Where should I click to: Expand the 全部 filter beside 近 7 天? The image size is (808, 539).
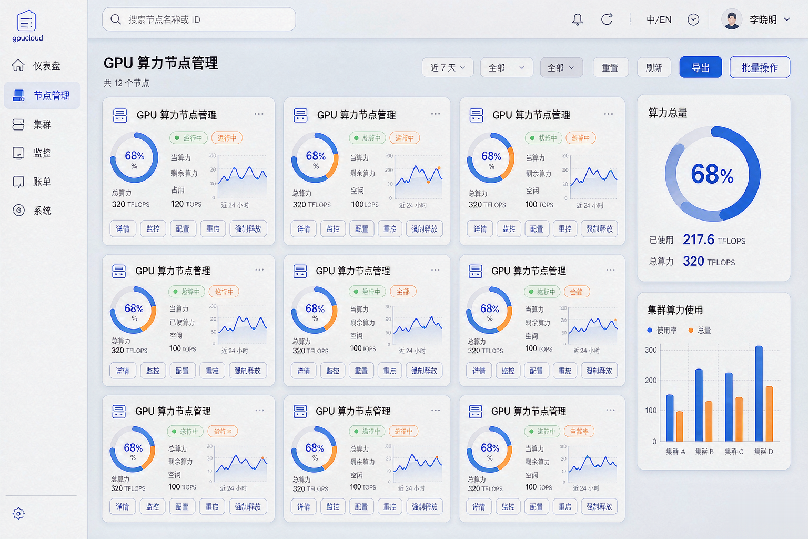point(507,67)
